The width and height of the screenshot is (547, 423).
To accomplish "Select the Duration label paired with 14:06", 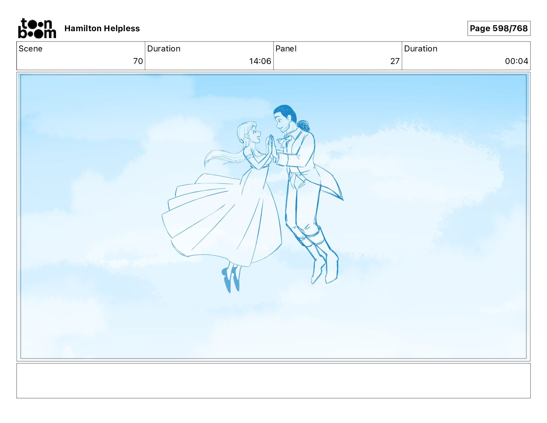I will click(x=164, y=49).
